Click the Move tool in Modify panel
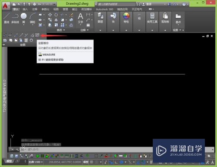Viewport: 217px width, 167px height. [x=50, y=15]
